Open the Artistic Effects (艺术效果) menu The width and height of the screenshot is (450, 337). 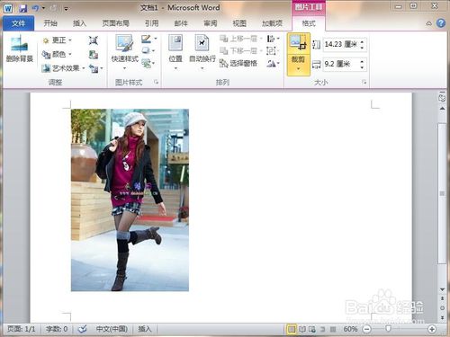pos(63,68)
